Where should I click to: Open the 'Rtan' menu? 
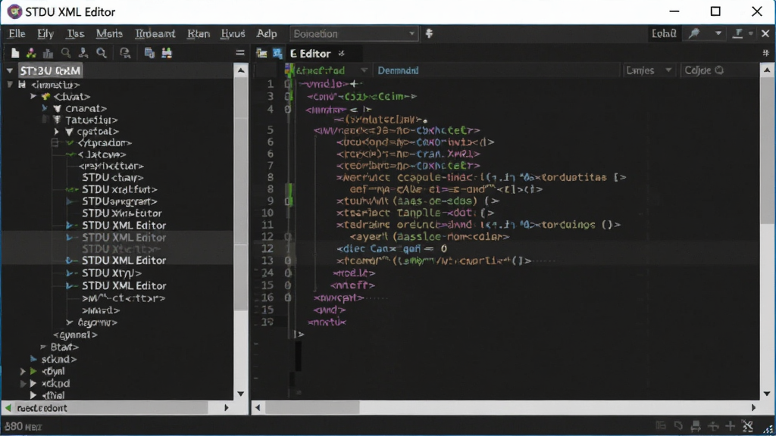pos(199,33)
